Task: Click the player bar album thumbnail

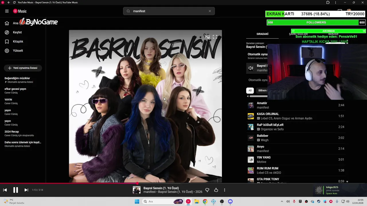Action: (x=136, y=190)
